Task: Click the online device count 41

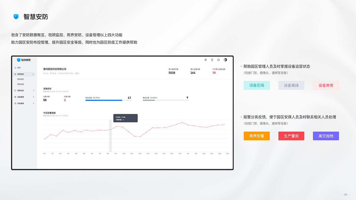Action: click(129, 98)
